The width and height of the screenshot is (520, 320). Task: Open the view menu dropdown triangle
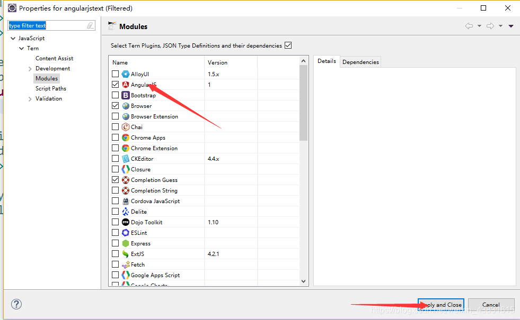point(511,26)
